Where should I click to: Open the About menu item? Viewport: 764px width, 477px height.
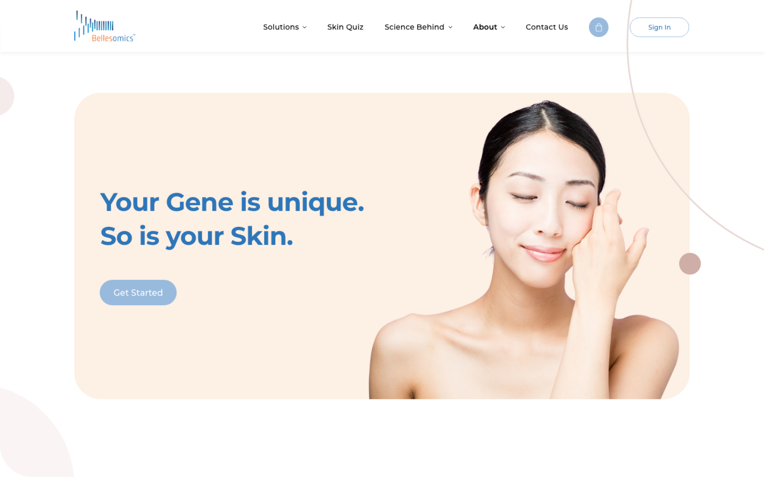[x=485, y=27]
